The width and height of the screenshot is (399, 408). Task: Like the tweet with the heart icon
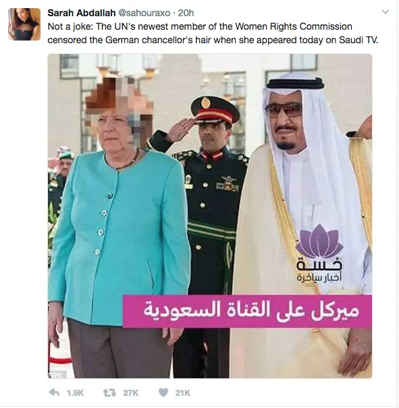point(163,392)
